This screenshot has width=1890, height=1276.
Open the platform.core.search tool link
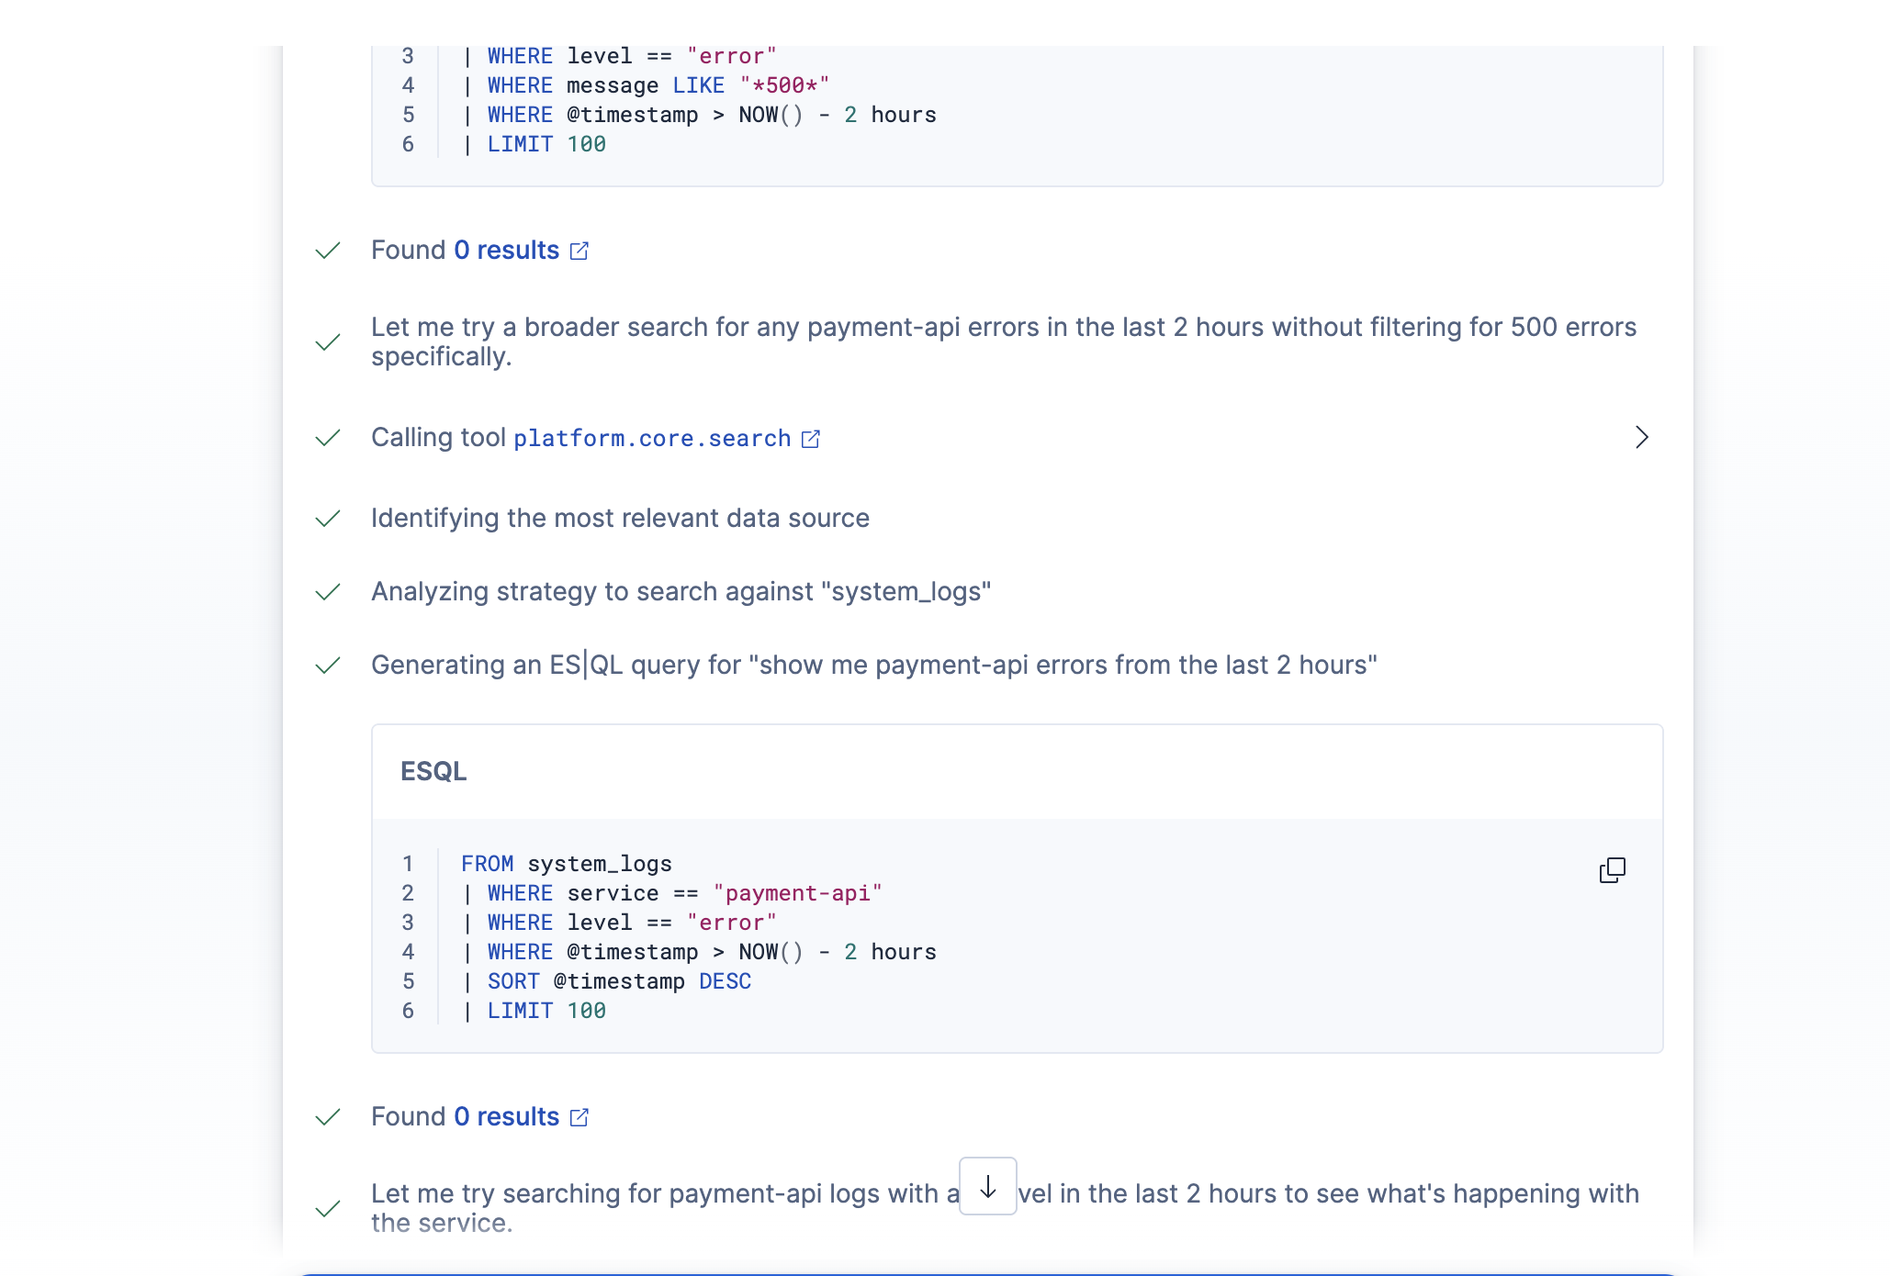coord(652,439)
